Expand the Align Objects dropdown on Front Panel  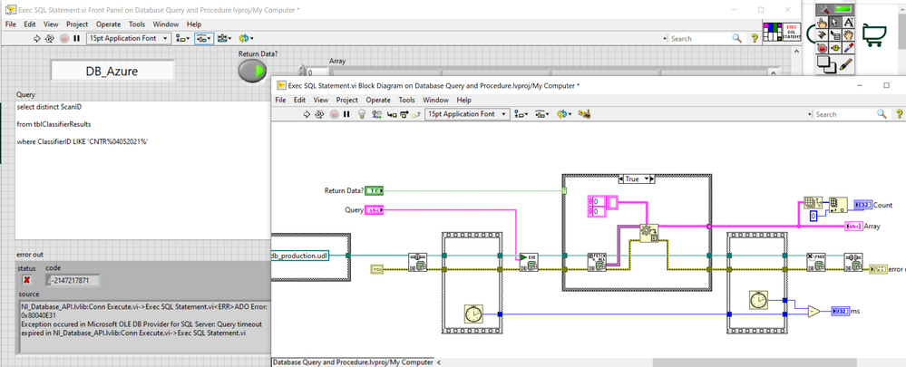[183, 39]
